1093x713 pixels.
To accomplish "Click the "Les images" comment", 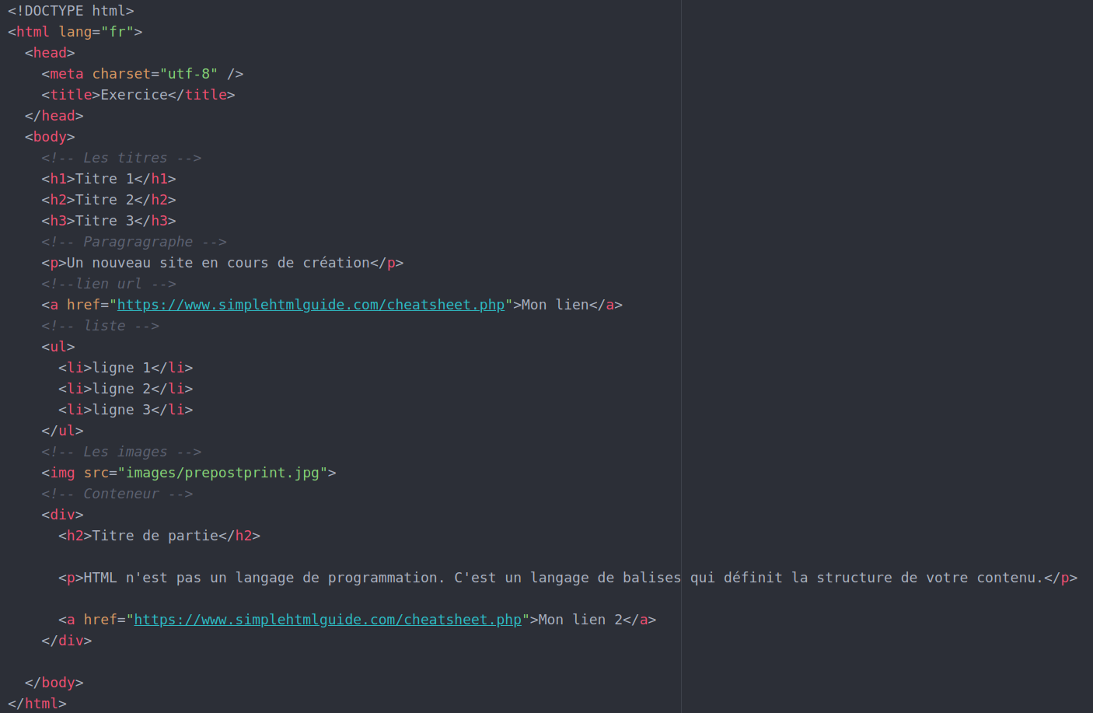I will pos(121,452).
